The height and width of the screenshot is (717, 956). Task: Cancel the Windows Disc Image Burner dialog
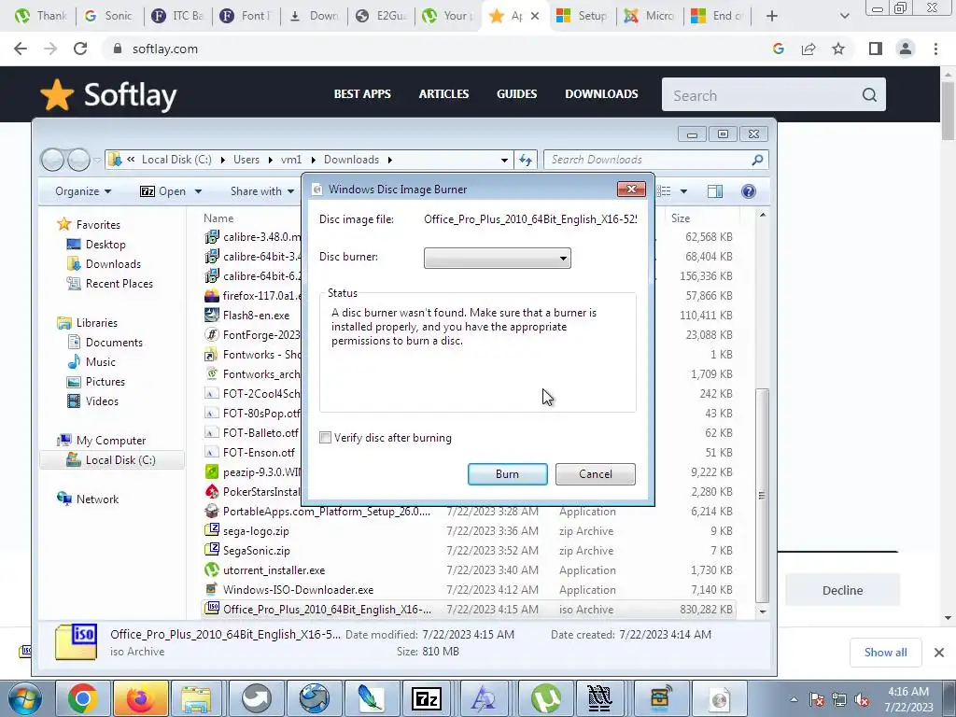(x=595, y=473)
